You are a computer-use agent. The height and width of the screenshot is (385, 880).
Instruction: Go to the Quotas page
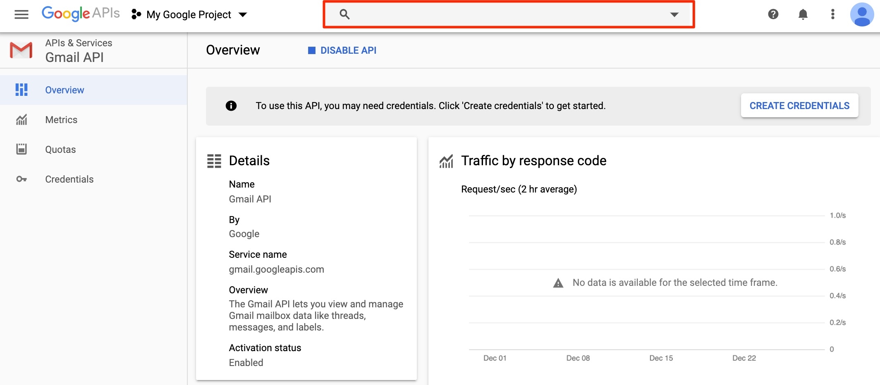[x=60, y=150]
